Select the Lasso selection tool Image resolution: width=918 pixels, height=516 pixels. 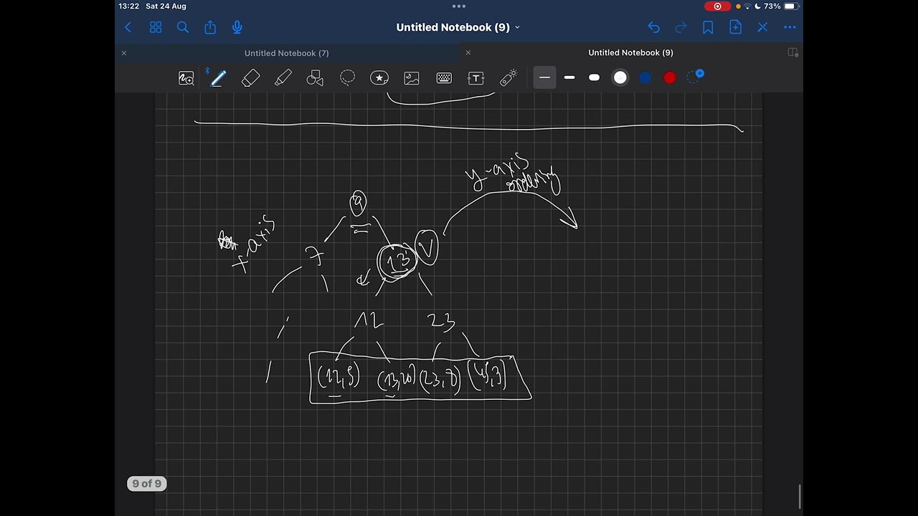[x=347, y=77]
